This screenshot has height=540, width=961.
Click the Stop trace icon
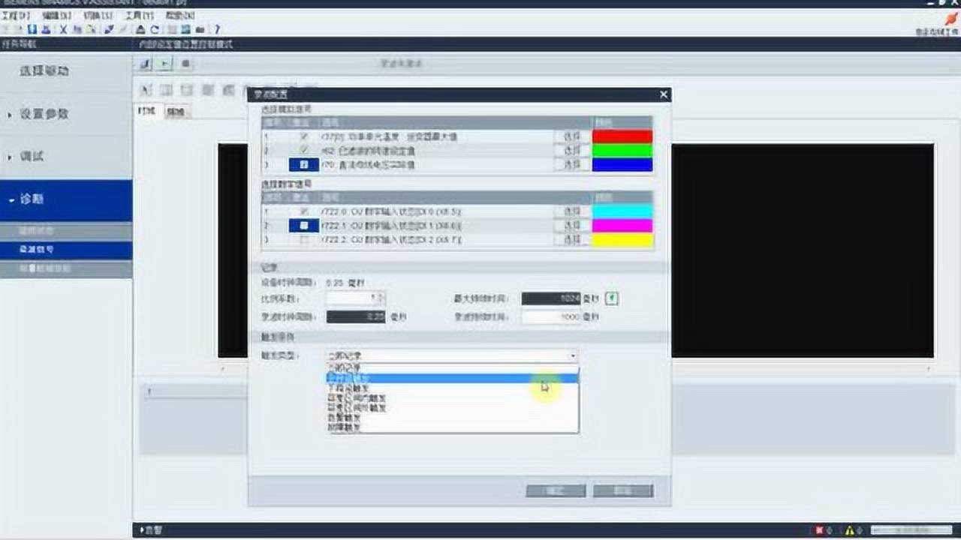[185, 64]
